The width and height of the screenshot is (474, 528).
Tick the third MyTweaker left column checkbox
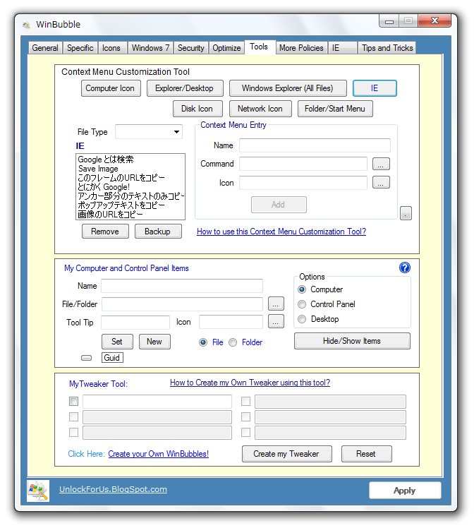click(73, 433)
